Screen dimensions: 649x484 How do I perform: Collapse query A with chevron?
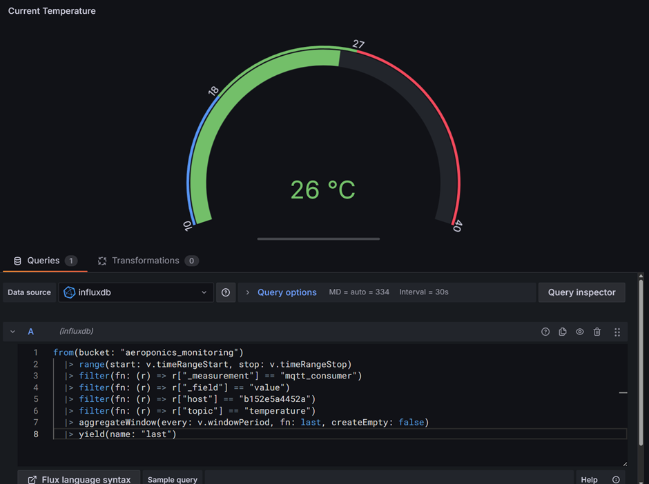click(13, 332)
